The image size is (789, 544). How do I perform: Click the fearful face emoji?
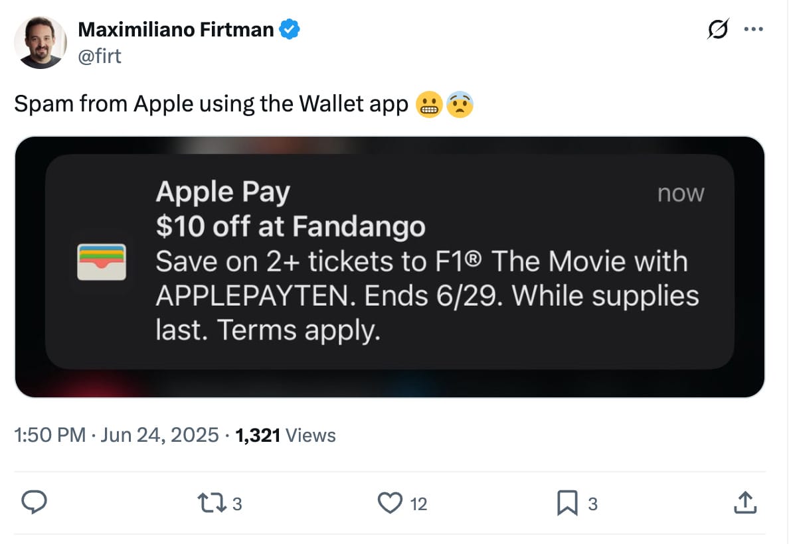(x=460, y=105)
